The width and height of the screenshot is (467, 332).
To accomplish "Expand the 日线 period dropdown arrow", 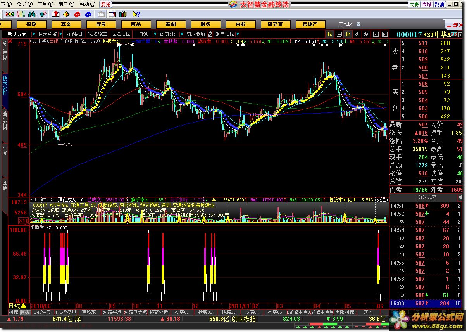I will click(155, 34).
